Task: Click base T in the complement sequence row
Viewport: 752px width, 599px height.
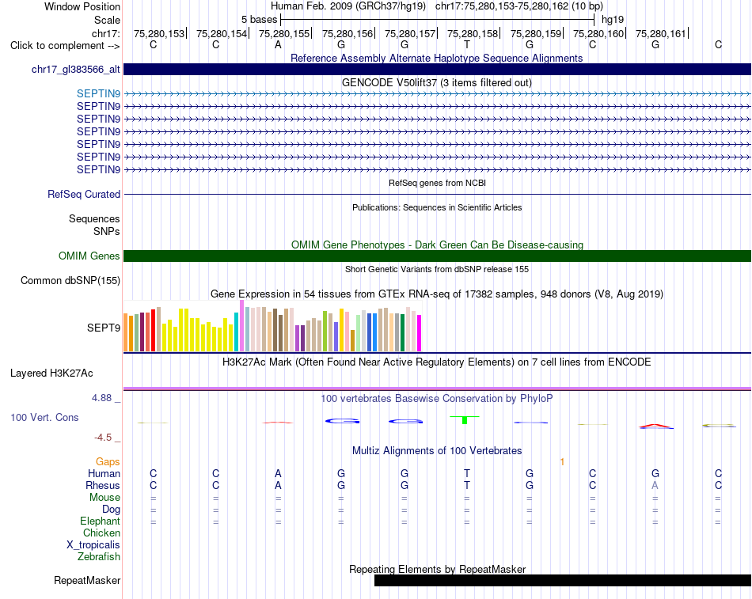Action: click(467, 44)
